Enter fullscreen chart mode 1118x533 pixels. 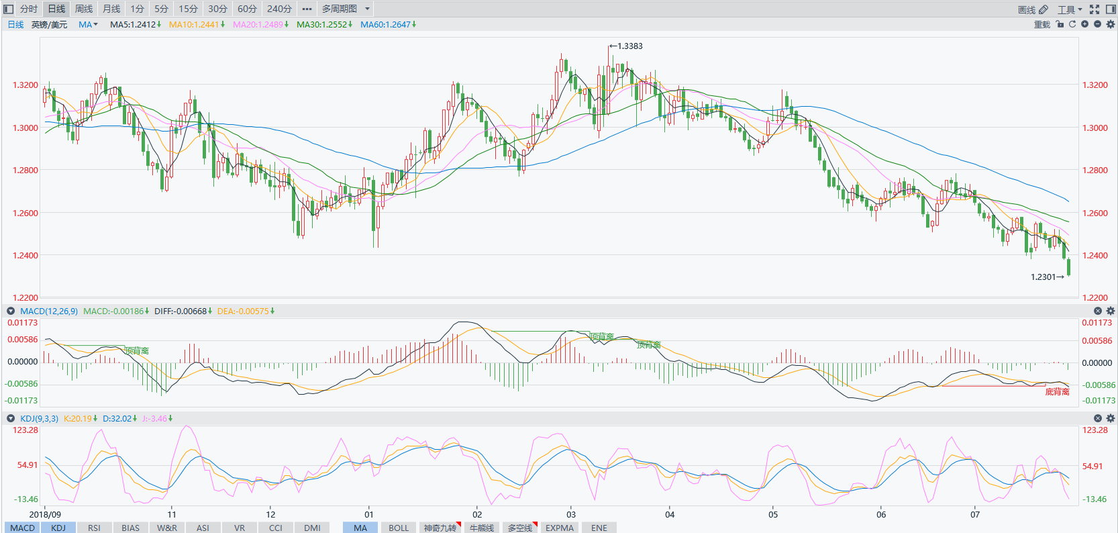pos(1095,9)
